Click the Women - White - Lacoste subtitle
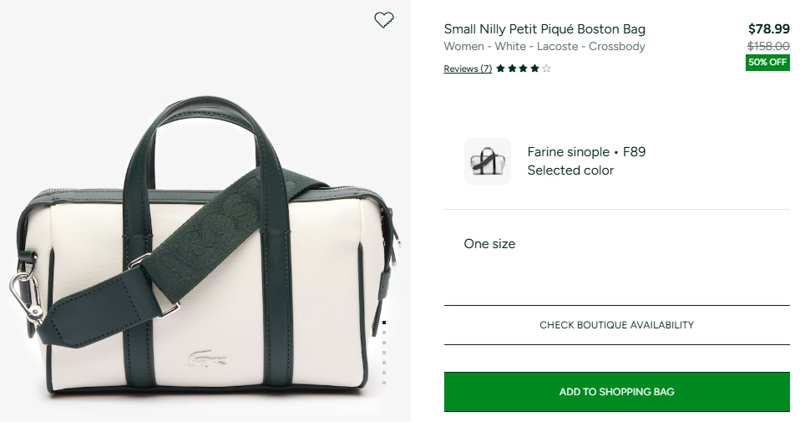Image resolution: width=800 pixels, height=422 pixels. pos(544,47)
